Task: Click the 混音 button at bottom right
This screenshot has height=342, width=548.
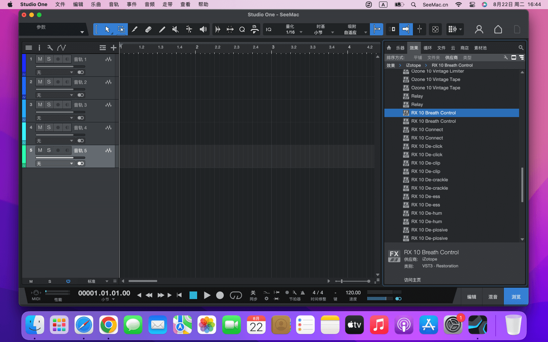Action: pos(493,297)
